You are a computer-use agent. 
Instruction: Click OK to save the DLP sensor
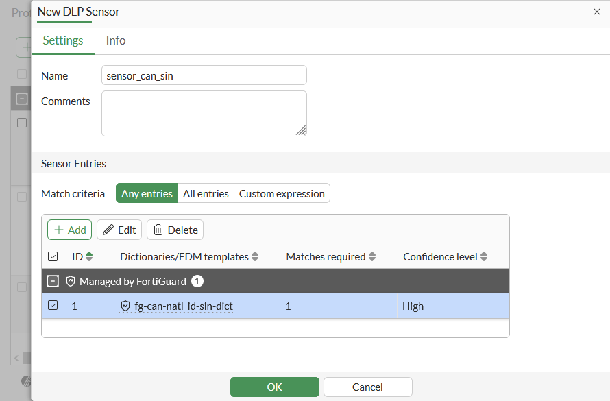[x=274, y=387]
